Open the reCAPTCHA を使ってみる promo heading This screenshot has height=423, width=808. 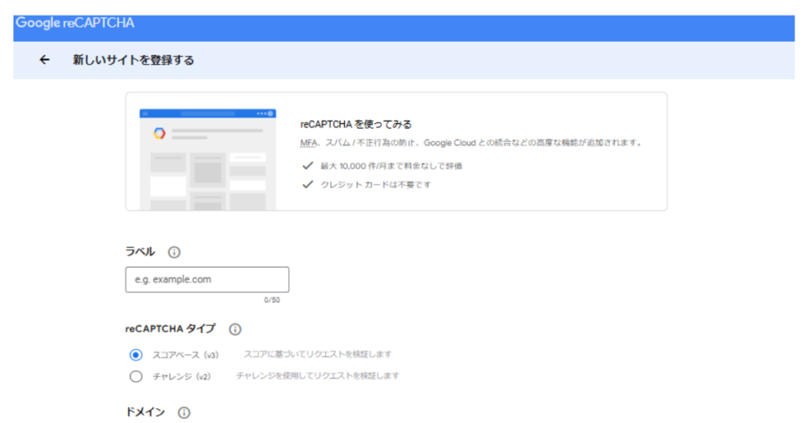pyautogui.click(x=357, y=125)
